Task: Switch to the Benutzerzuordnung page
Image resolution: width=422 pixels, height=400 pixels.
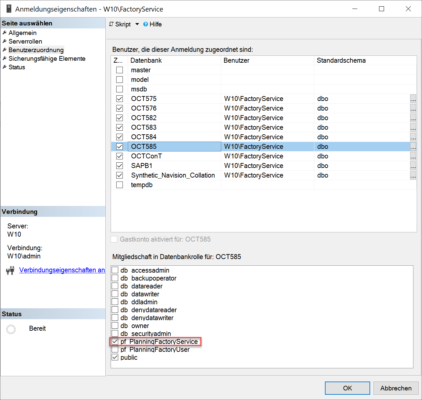Action: 36,50
